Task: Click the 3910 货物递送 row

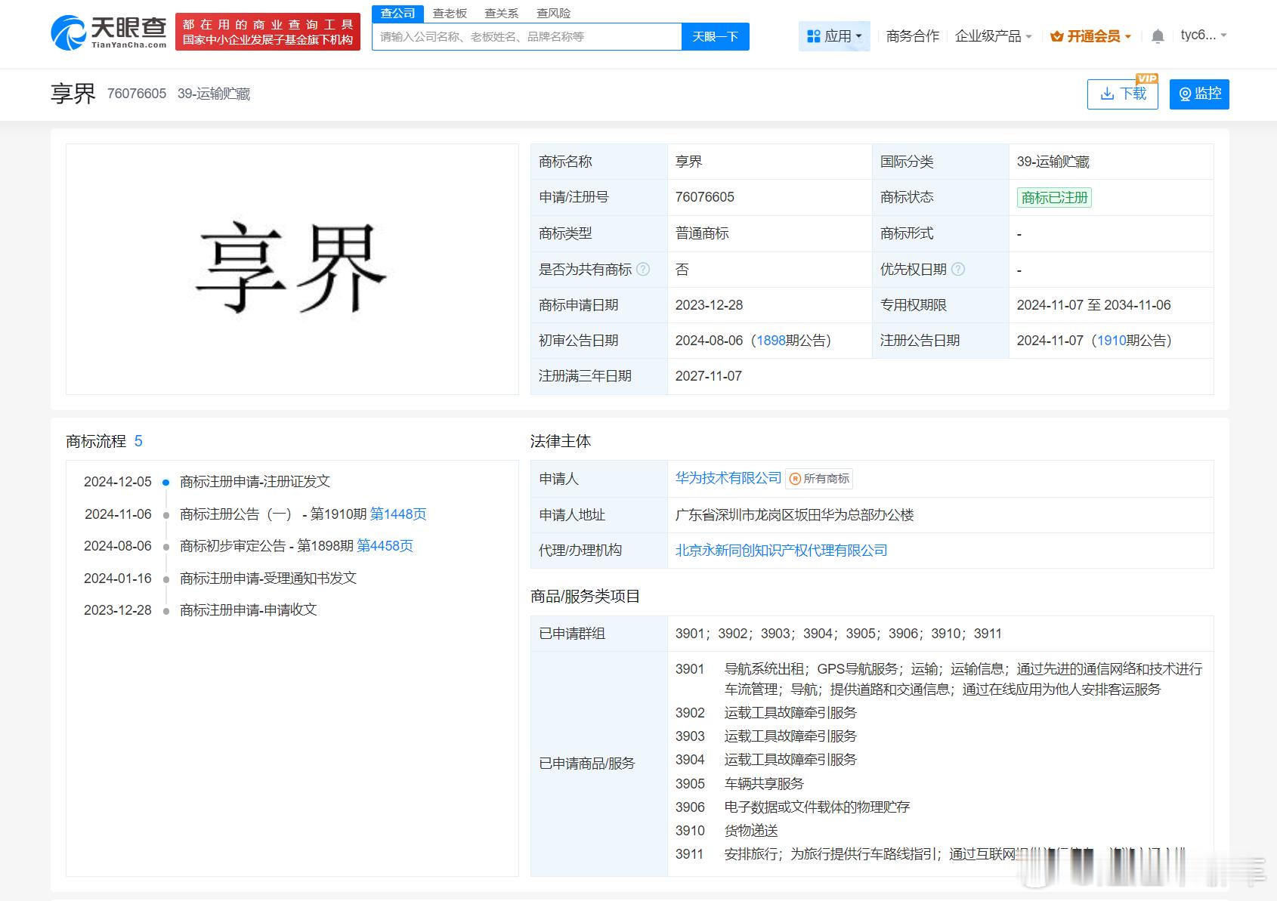Action: (x=727, y=831)
